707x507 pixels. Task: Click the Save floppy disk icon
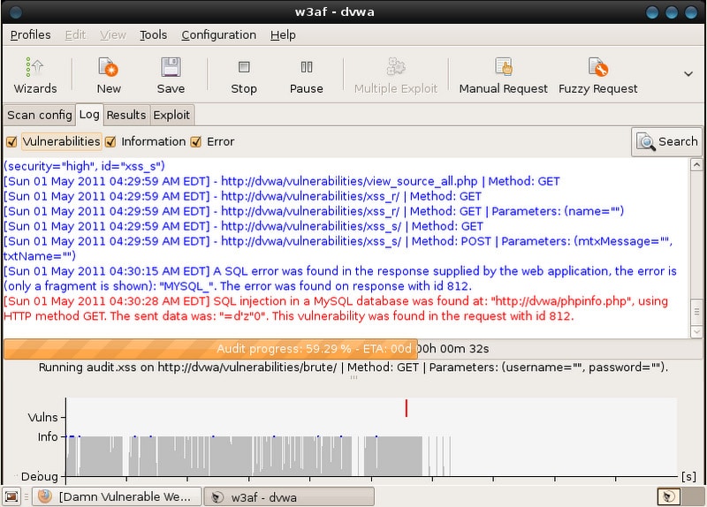pos(171,68)
